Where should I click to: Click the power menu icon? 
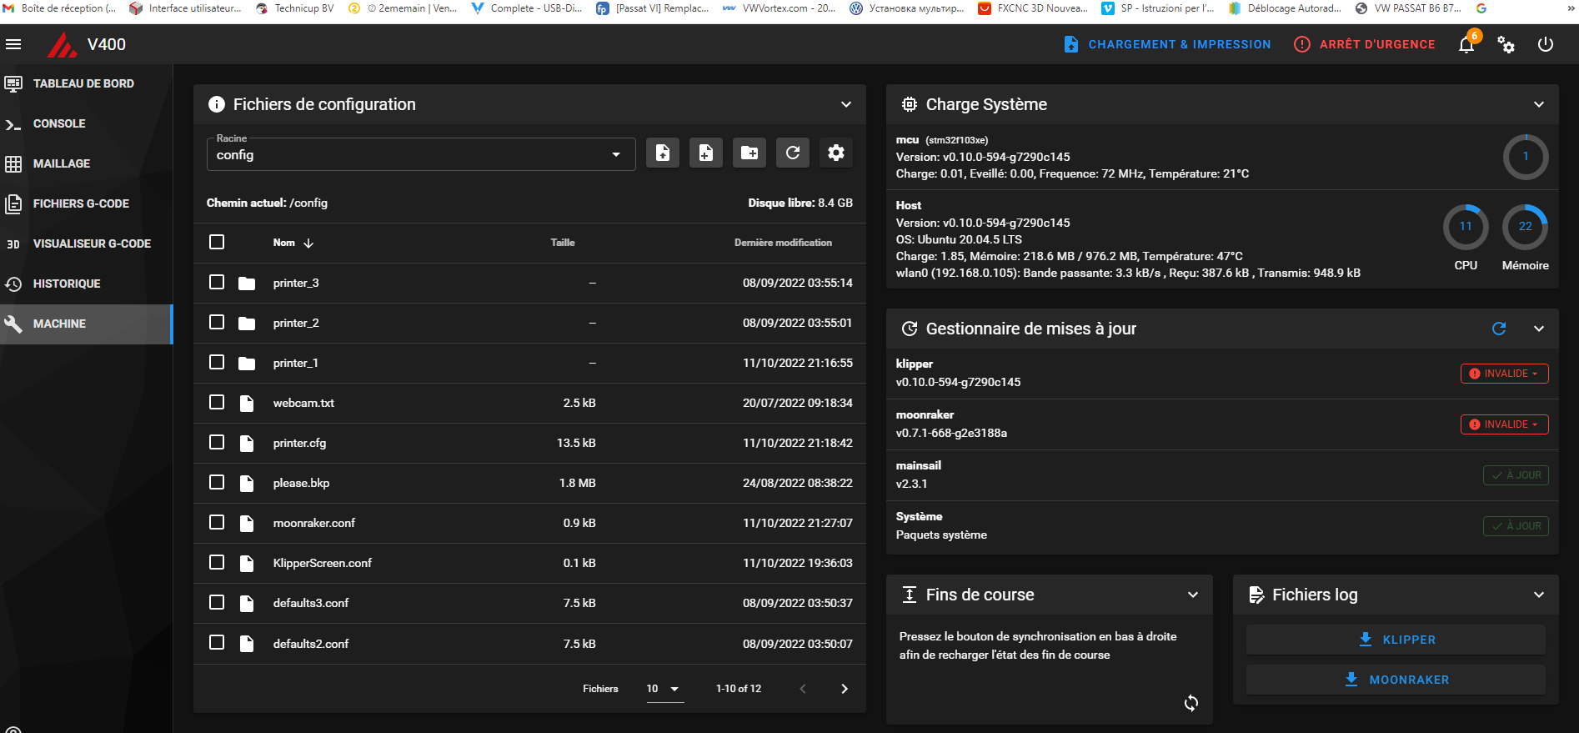click(1546, 44)
